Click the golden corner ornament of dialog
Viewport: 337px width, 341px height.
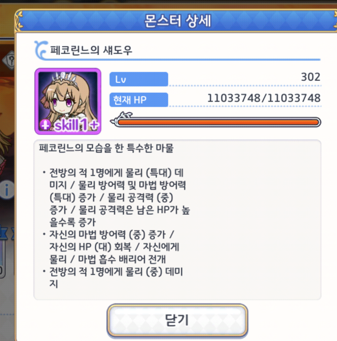pyautogui.click(x=19, y=21)
